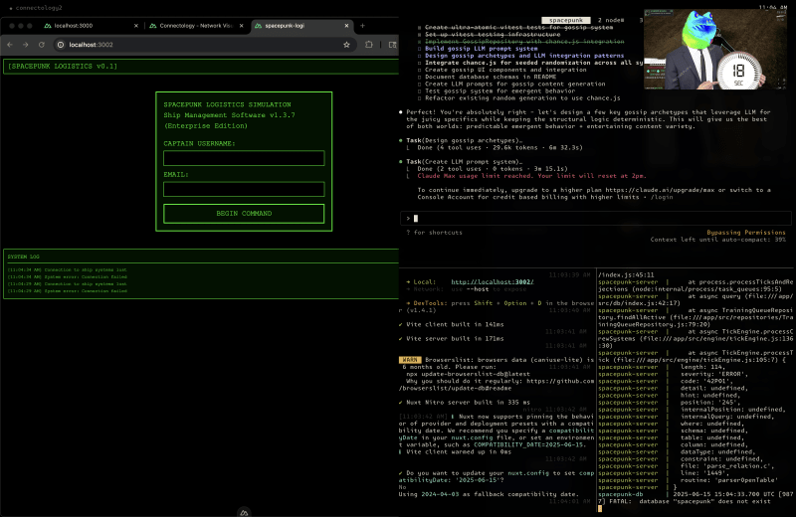Close the localhost:3000 tab

136,26
